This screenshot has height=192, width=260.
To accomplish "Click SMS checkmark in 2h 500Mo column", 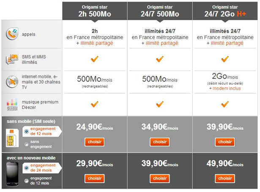I will coord(95,59).
